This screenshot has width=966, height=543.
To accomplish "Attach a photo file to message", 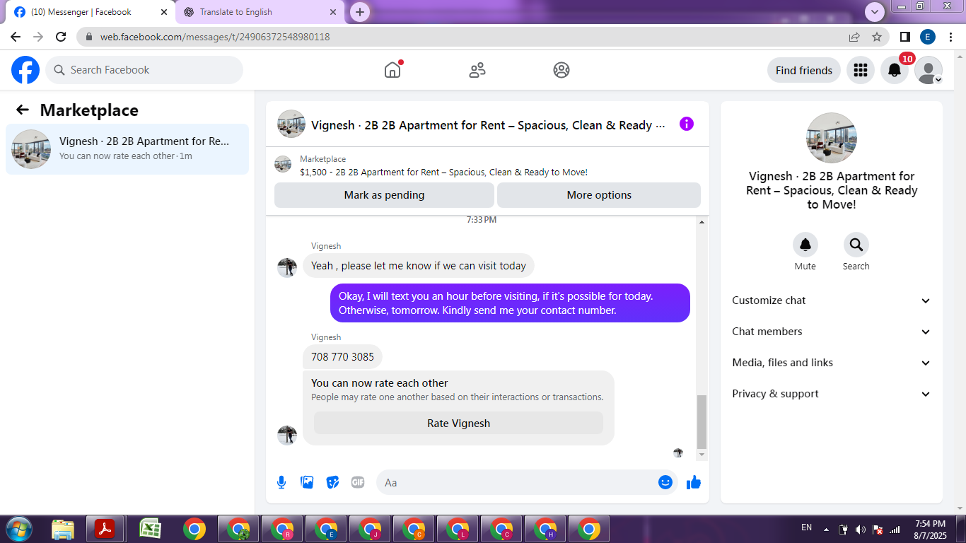I will pyautogui.click(x=307, y=482).
